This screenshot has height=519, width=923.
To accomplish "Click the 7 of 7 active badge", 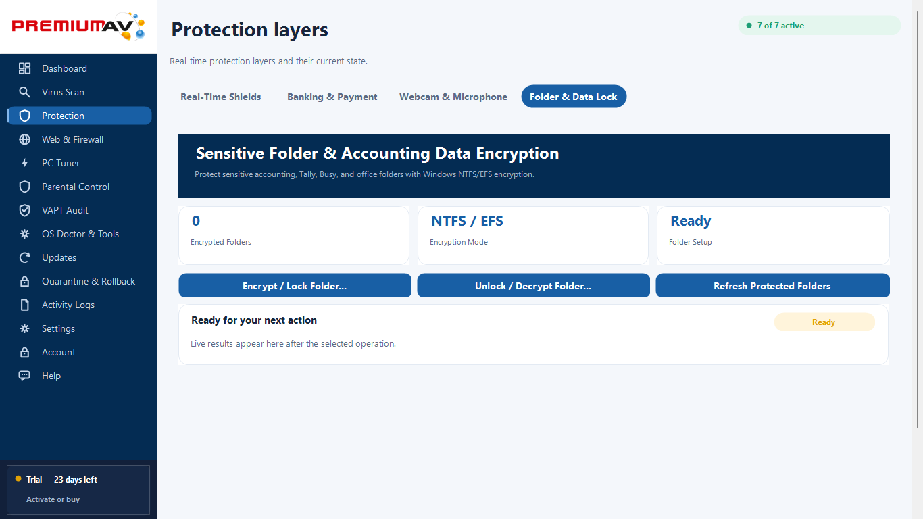I will click(x=819, y=26).
